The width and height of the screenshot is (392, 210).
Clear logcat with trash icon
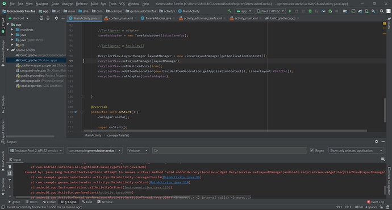tap(10, 167)
